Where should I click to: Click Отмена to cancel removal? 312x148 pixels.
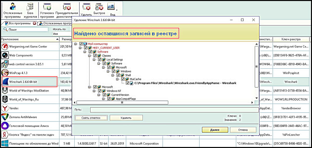[243, 130]
